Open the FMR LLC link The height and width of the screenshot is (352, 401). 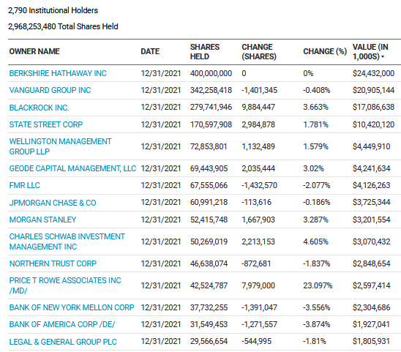pos(25,185)
